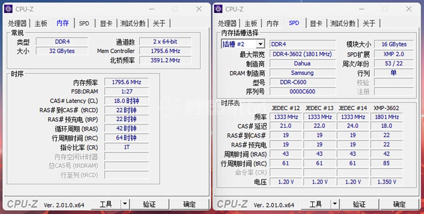This screenshot has height=214, width=424.
Task: Click the FSB:DRAM ratio value 1:27
Action: tap(126, 92)
